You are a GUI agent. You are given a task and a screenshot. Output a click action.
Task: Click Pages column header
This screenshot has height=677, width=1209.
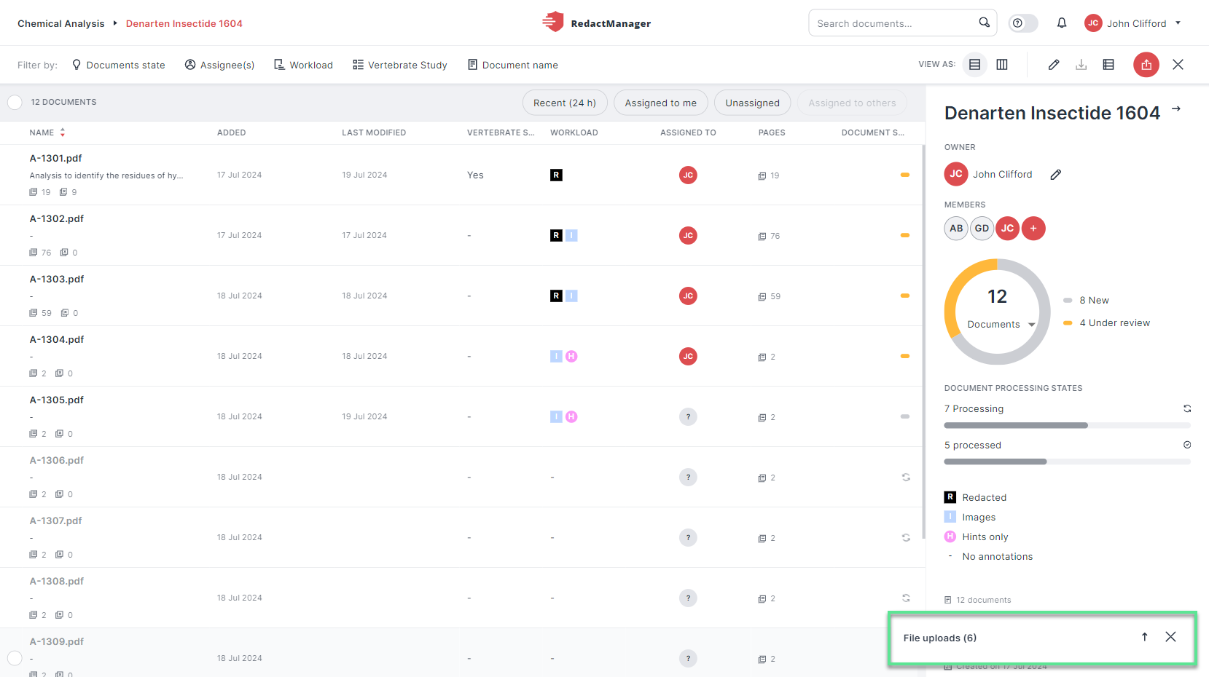772,132
